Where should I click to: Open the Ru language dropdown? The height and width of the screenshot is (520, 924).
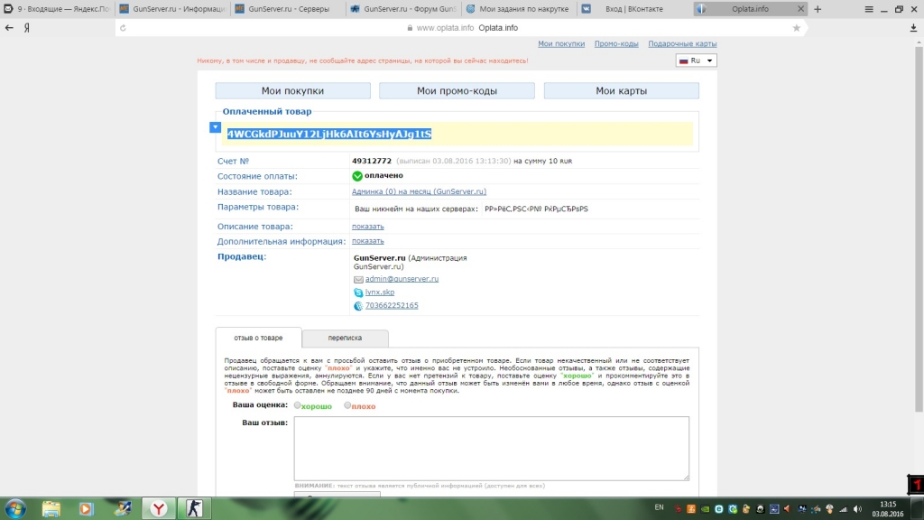pos(696,60)
